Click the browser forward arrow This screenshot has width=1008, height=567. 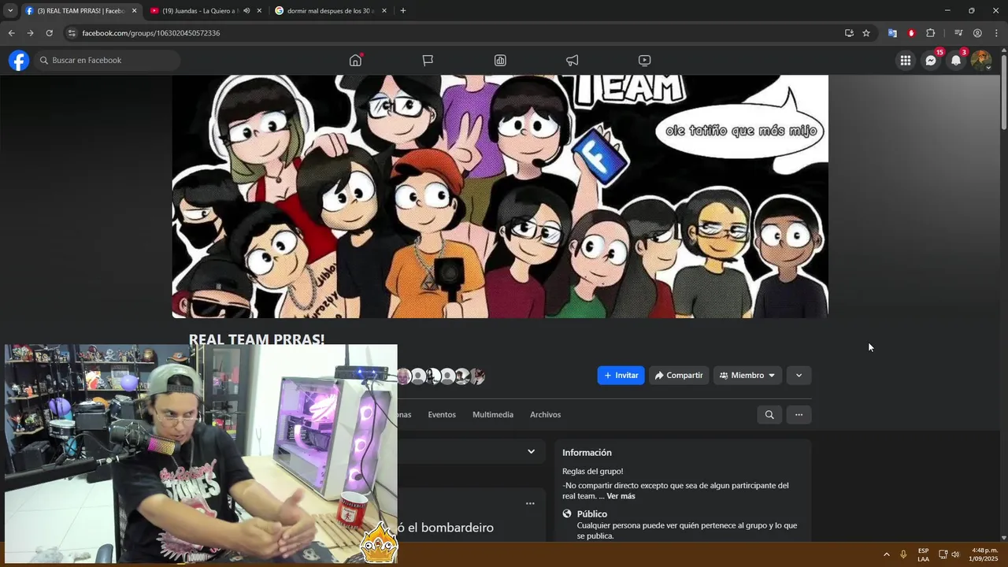tap(30, 33)
